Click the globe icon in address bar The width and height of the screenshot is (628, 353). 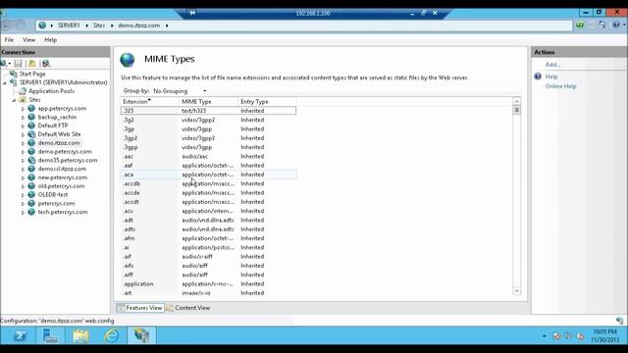pos(42,25)
